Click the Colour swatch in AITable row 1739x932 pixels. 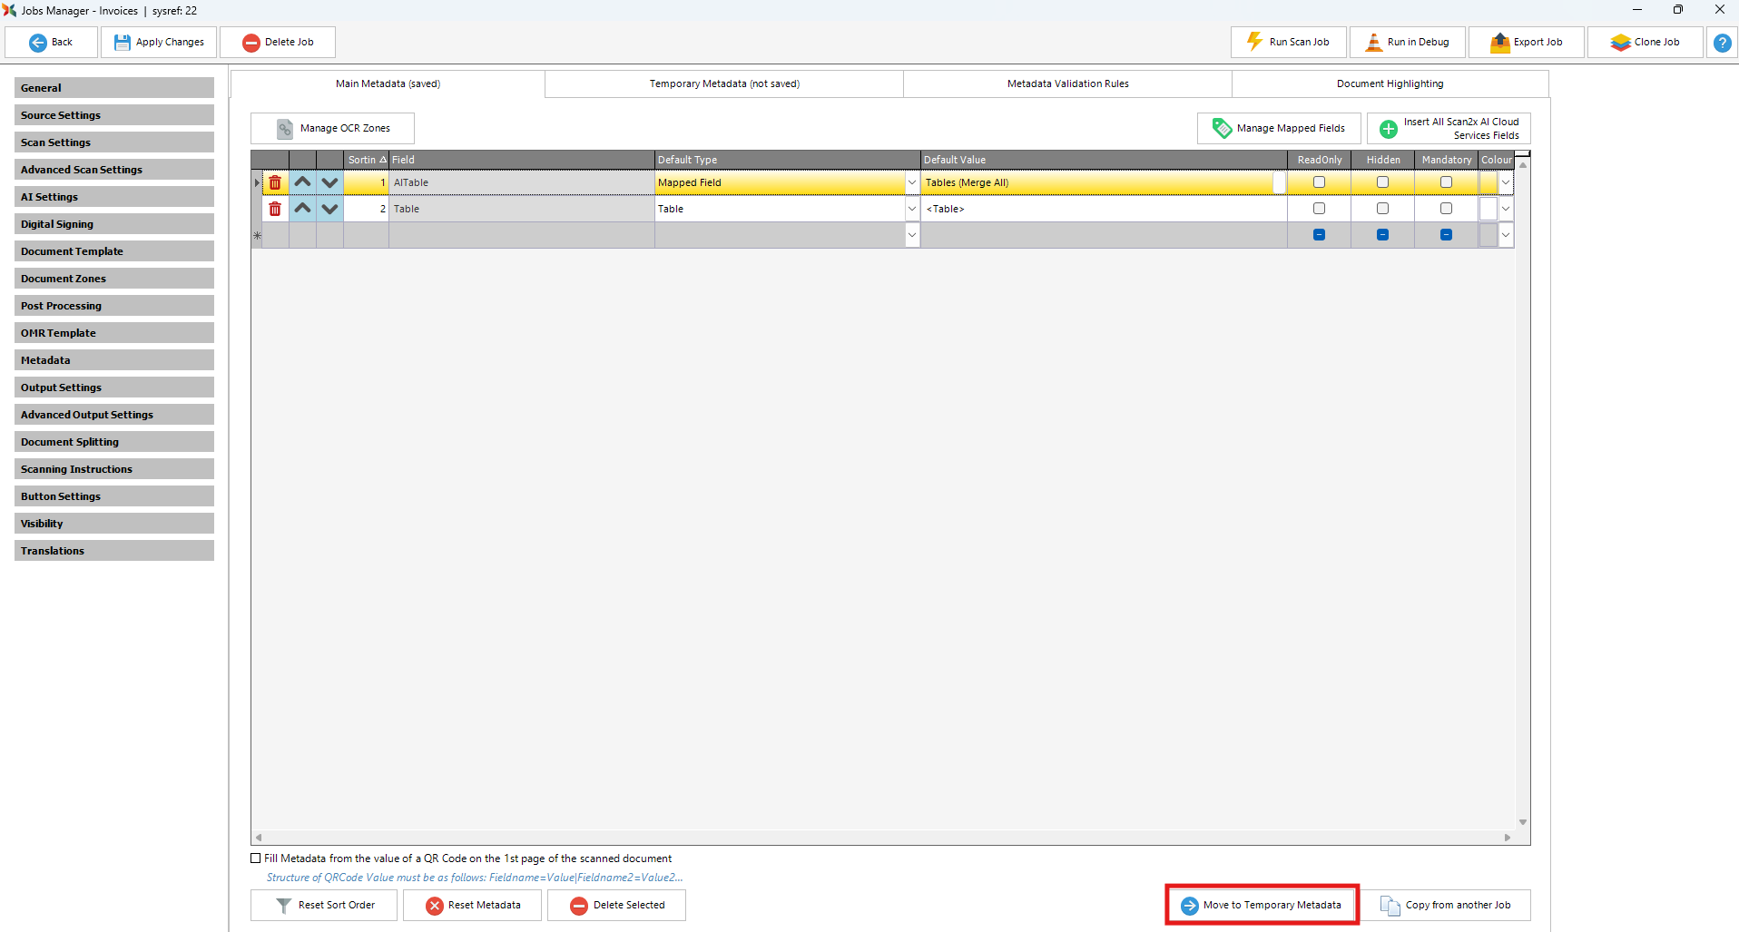1488,182
